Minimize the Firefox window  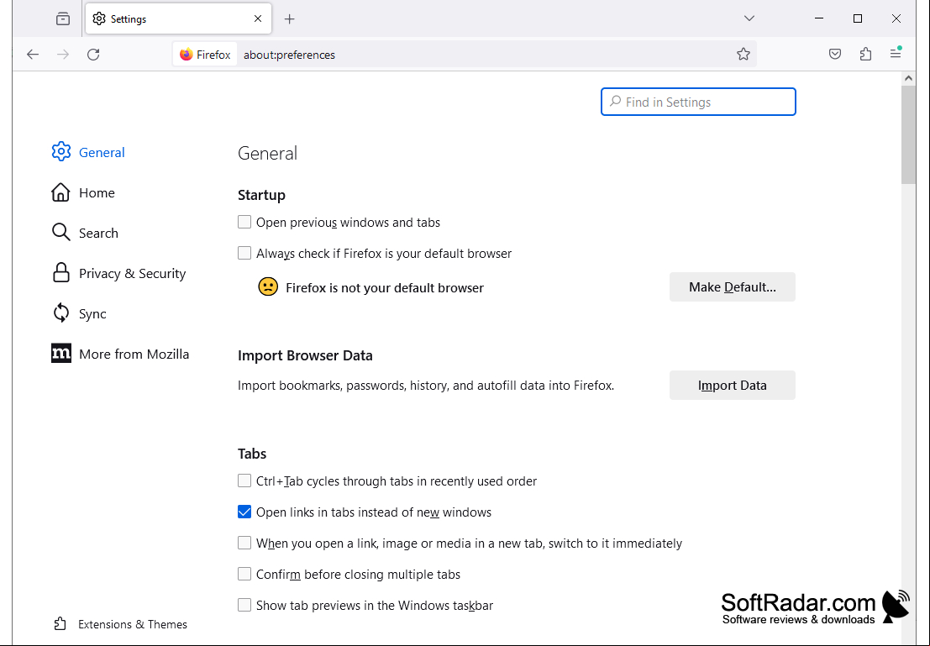(x=819, y=18)
